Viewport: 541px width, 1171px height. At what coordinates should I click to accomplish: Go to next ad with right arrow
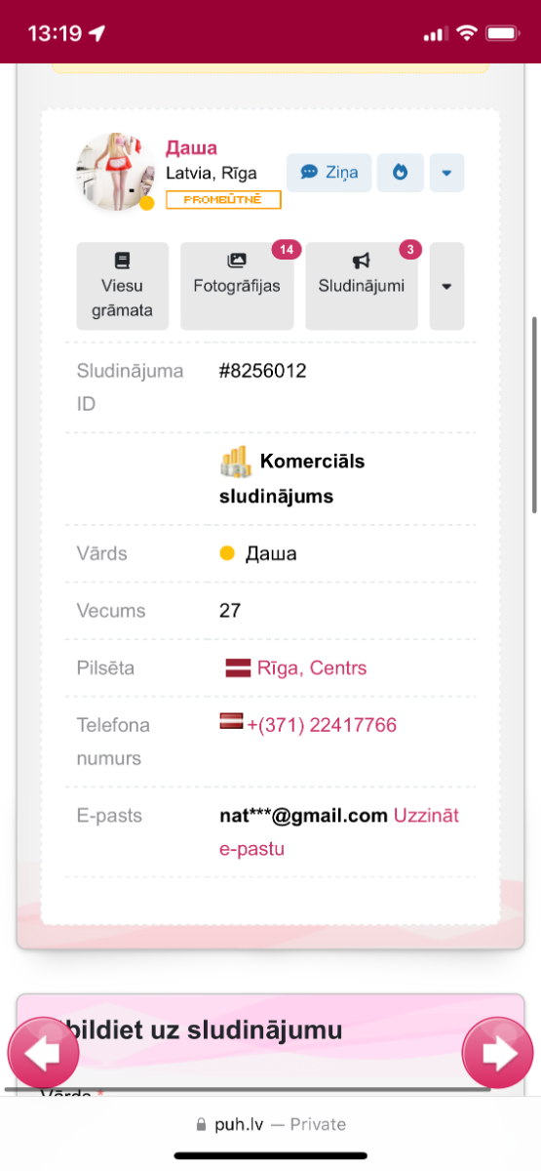(x=497, y=1053)
